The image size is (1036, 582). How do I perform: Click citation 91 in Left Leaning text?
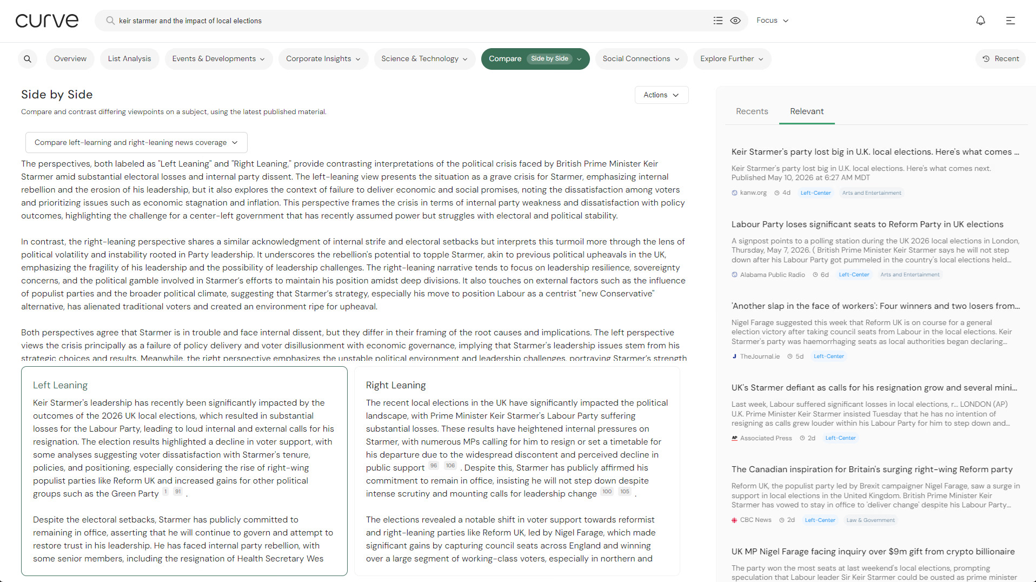(178, 492)
